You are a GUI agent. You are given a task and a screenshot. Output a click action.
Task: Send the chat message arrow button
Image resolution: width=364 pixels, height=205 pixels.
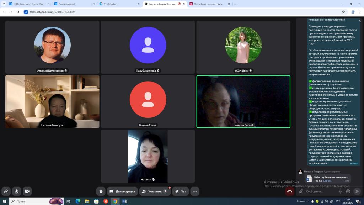pos(357,191)
